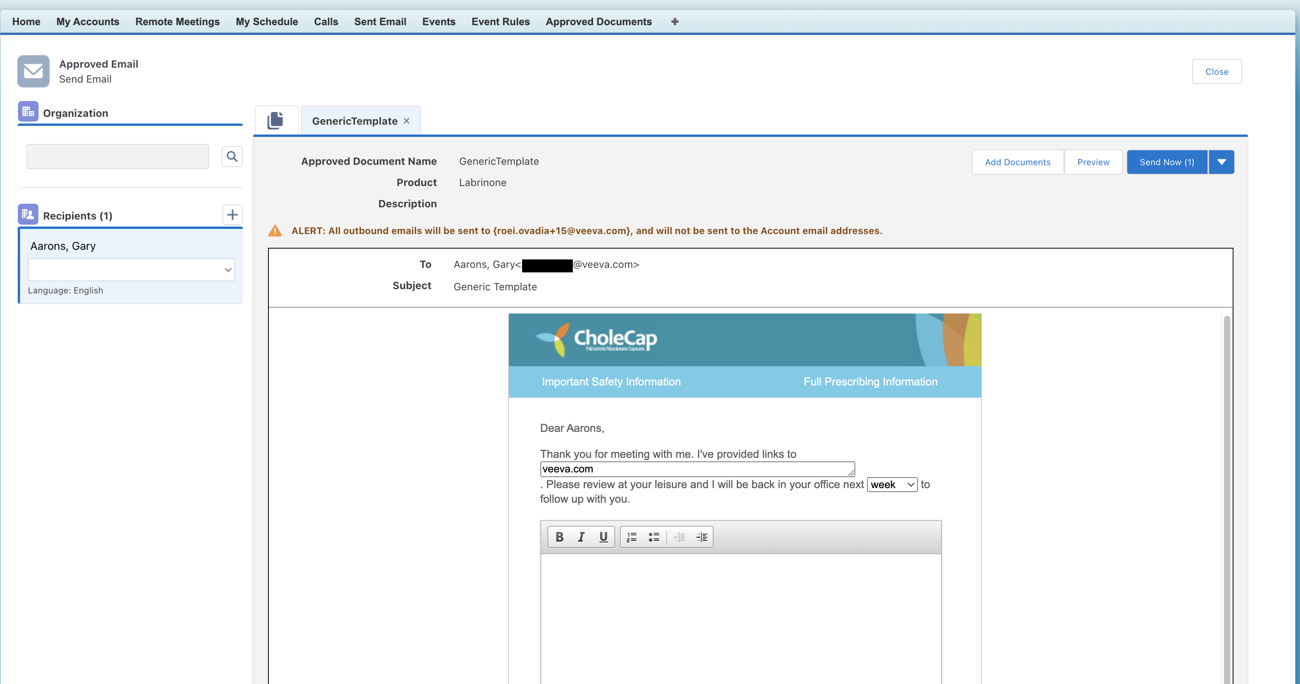The image size is (1300, 684).
Task: Go to Approved Documents tab
Action: 599,22
